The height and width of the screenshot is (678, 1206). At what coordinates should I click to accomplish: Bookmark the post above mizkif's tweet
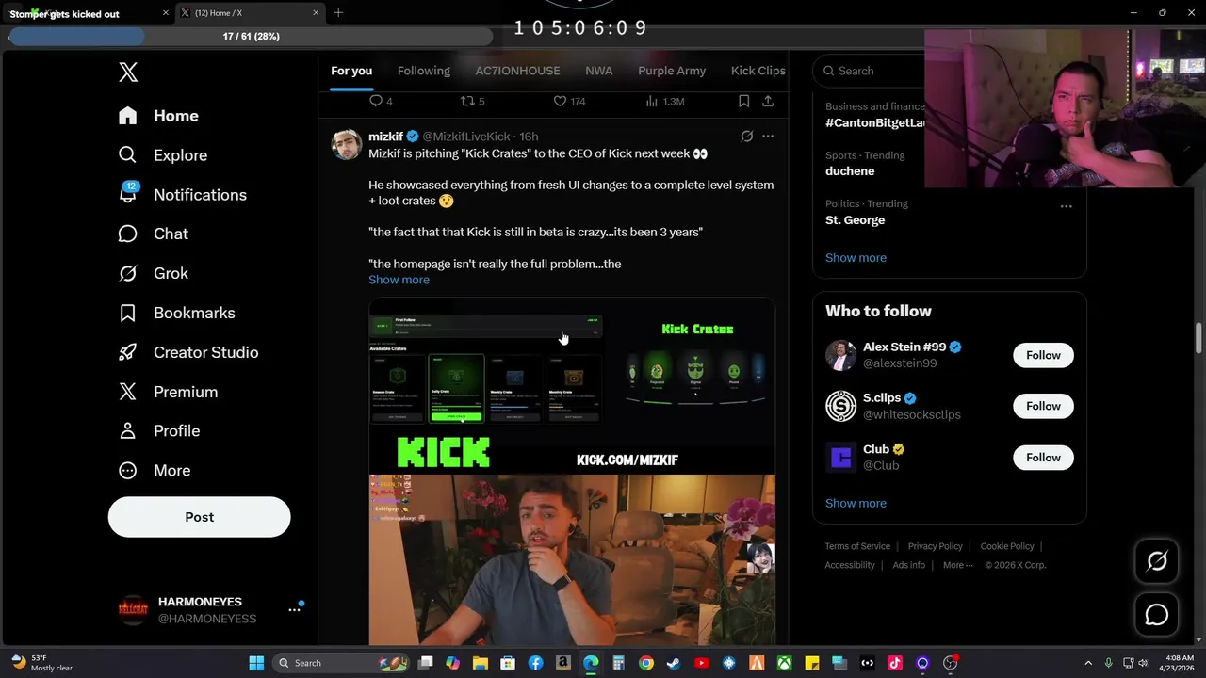tap(743, 101)
